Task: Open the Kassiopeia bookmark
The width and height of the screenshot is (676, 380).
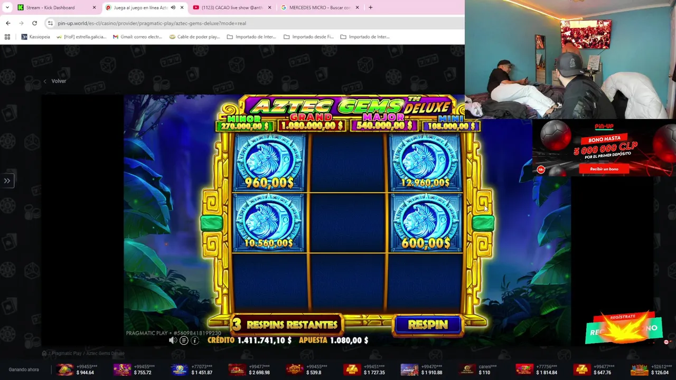Action: coord(35,37)
